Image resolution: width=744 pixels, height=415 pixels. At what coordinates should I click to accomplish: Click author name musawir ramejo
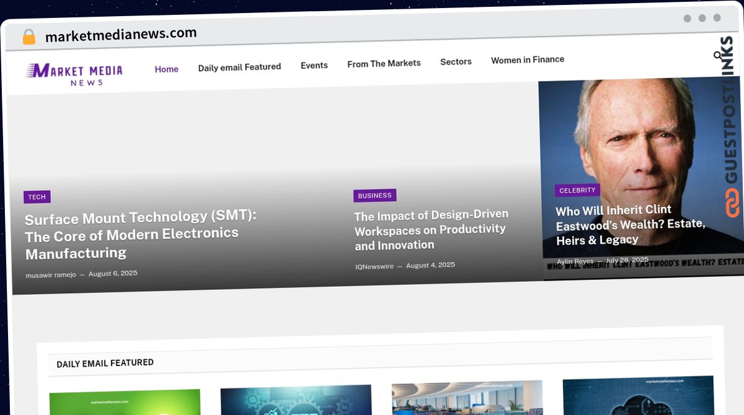[x=50, y=274]
